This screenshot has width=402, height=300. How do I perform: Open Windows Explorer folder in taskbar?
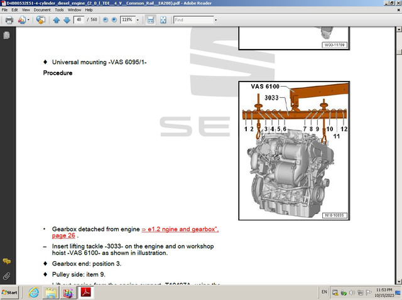51,292
